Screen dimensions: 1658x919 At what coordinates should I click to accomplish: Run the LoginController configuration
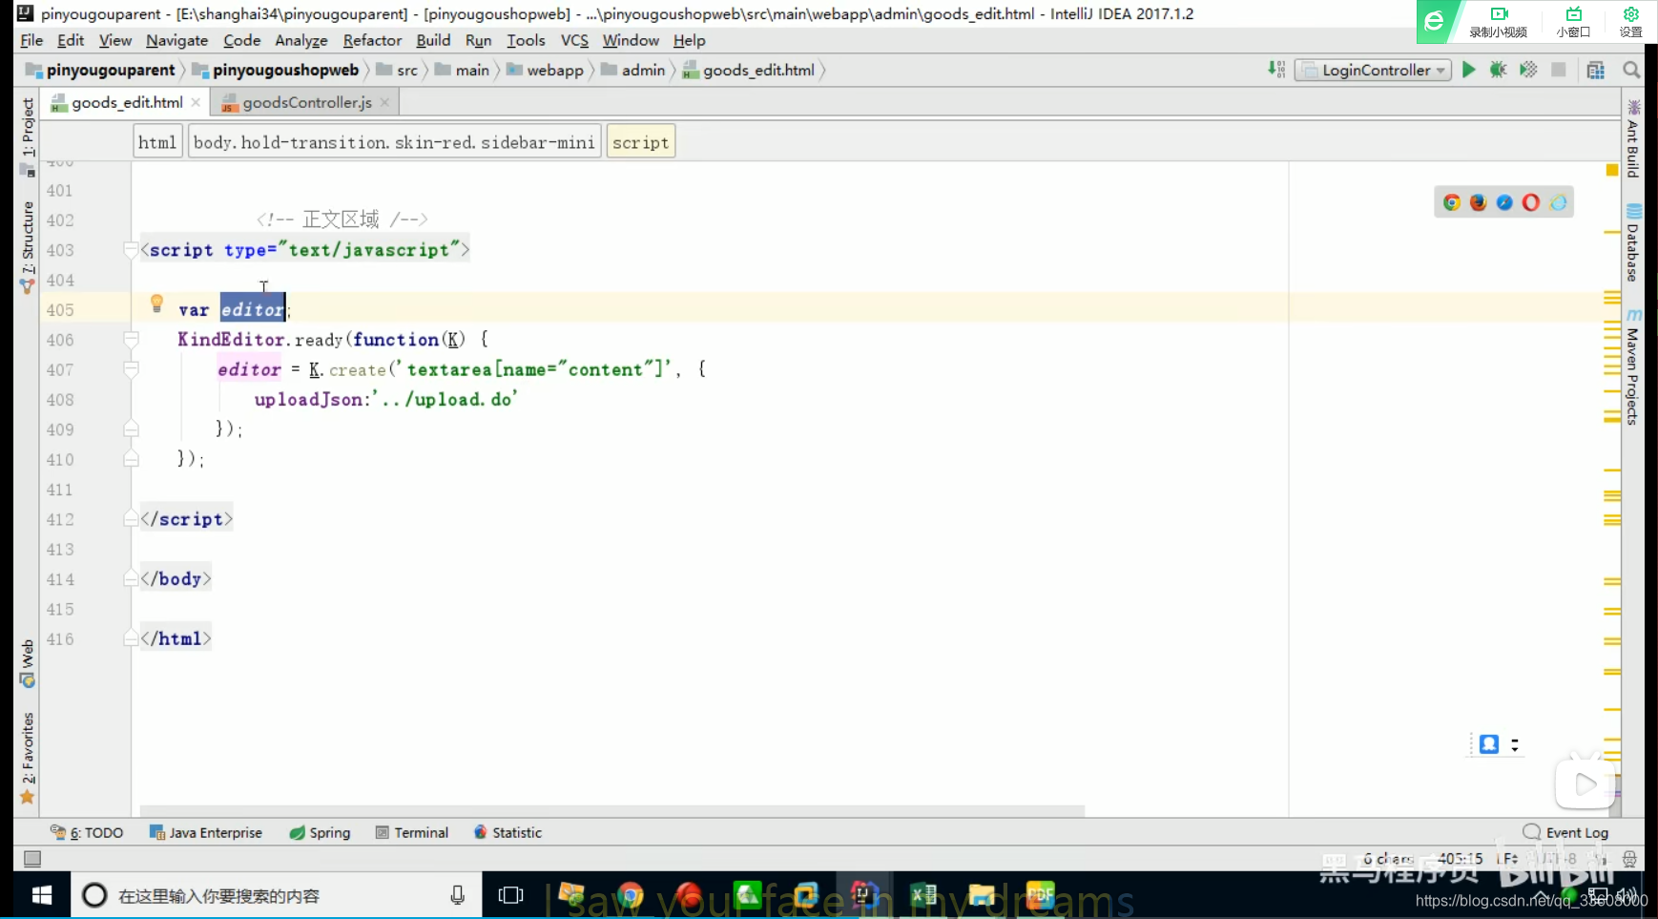tap(1468, 70)
